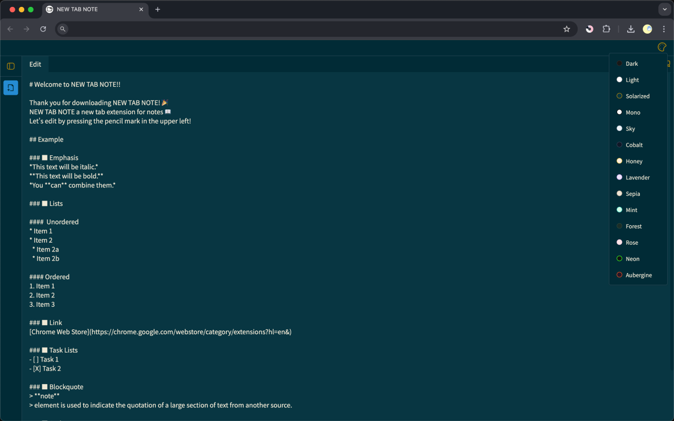
Task: Focus the address bar field
Action: tap(316, 29)
